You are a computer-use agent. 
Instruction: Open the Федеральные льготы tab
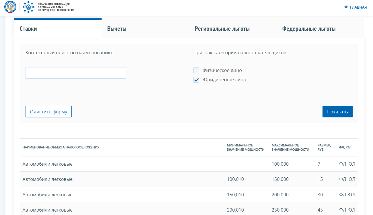308,29
